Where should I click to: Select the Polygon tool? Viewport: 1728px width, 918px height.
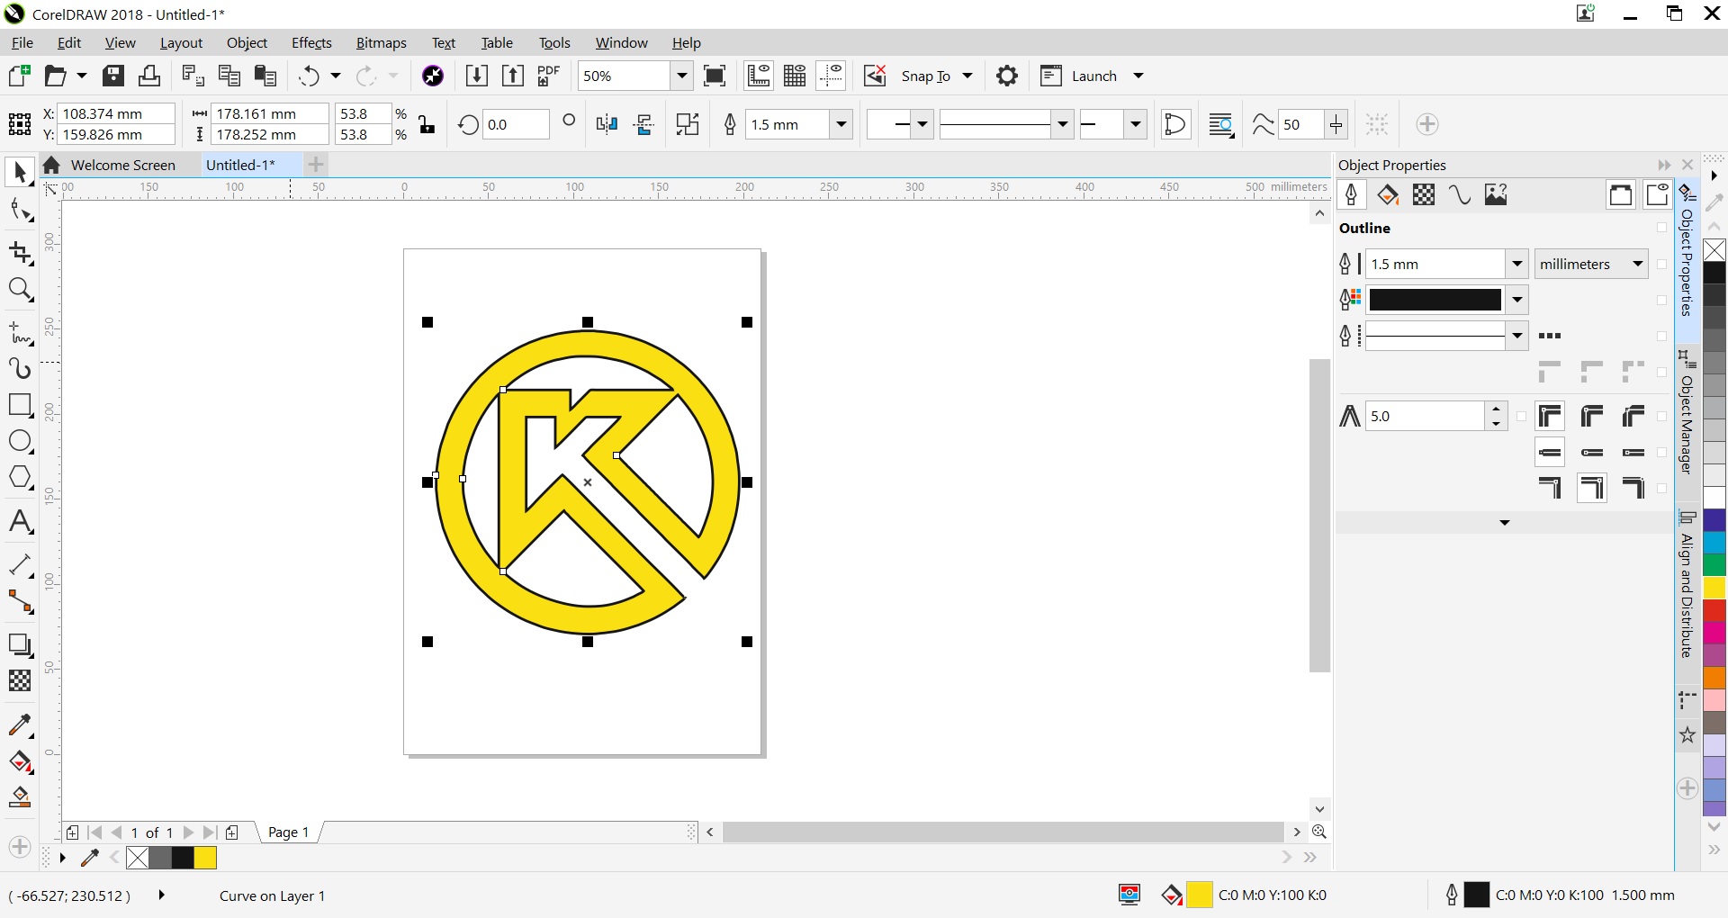pos(20,477)
